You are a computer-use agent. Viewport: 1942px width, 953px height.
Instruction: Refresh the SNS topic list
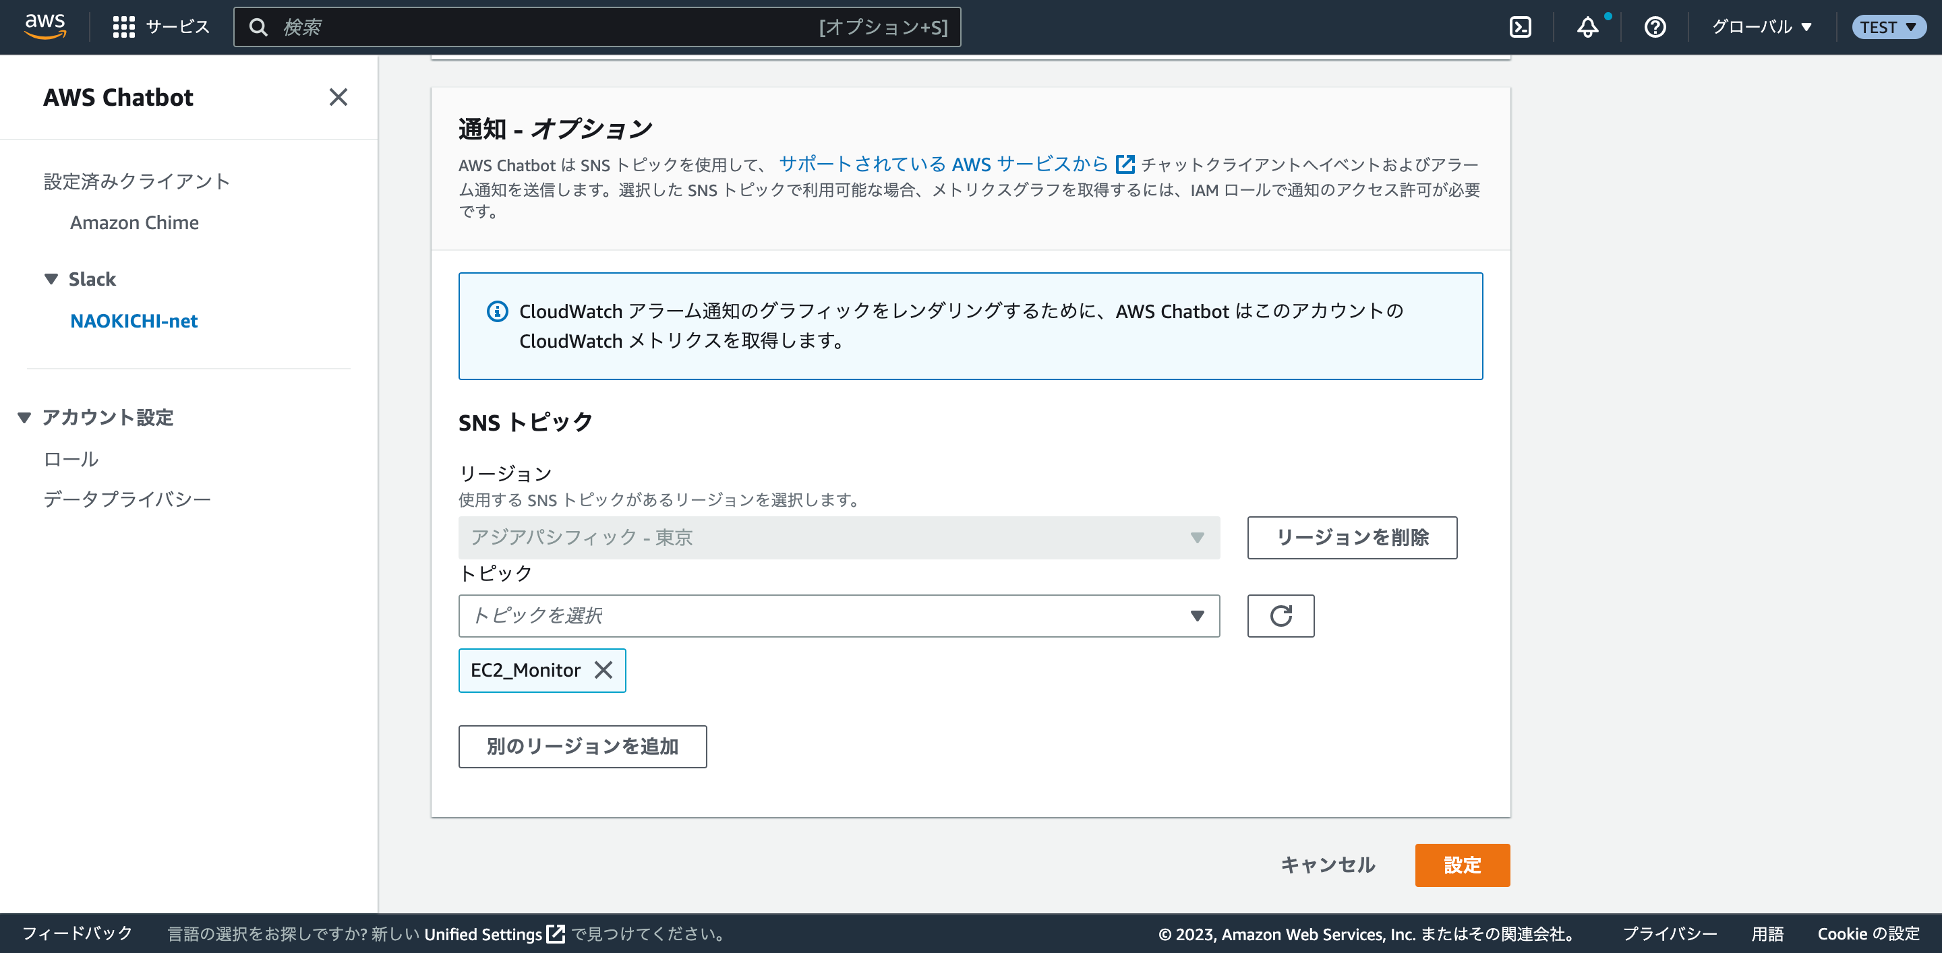1281,615
